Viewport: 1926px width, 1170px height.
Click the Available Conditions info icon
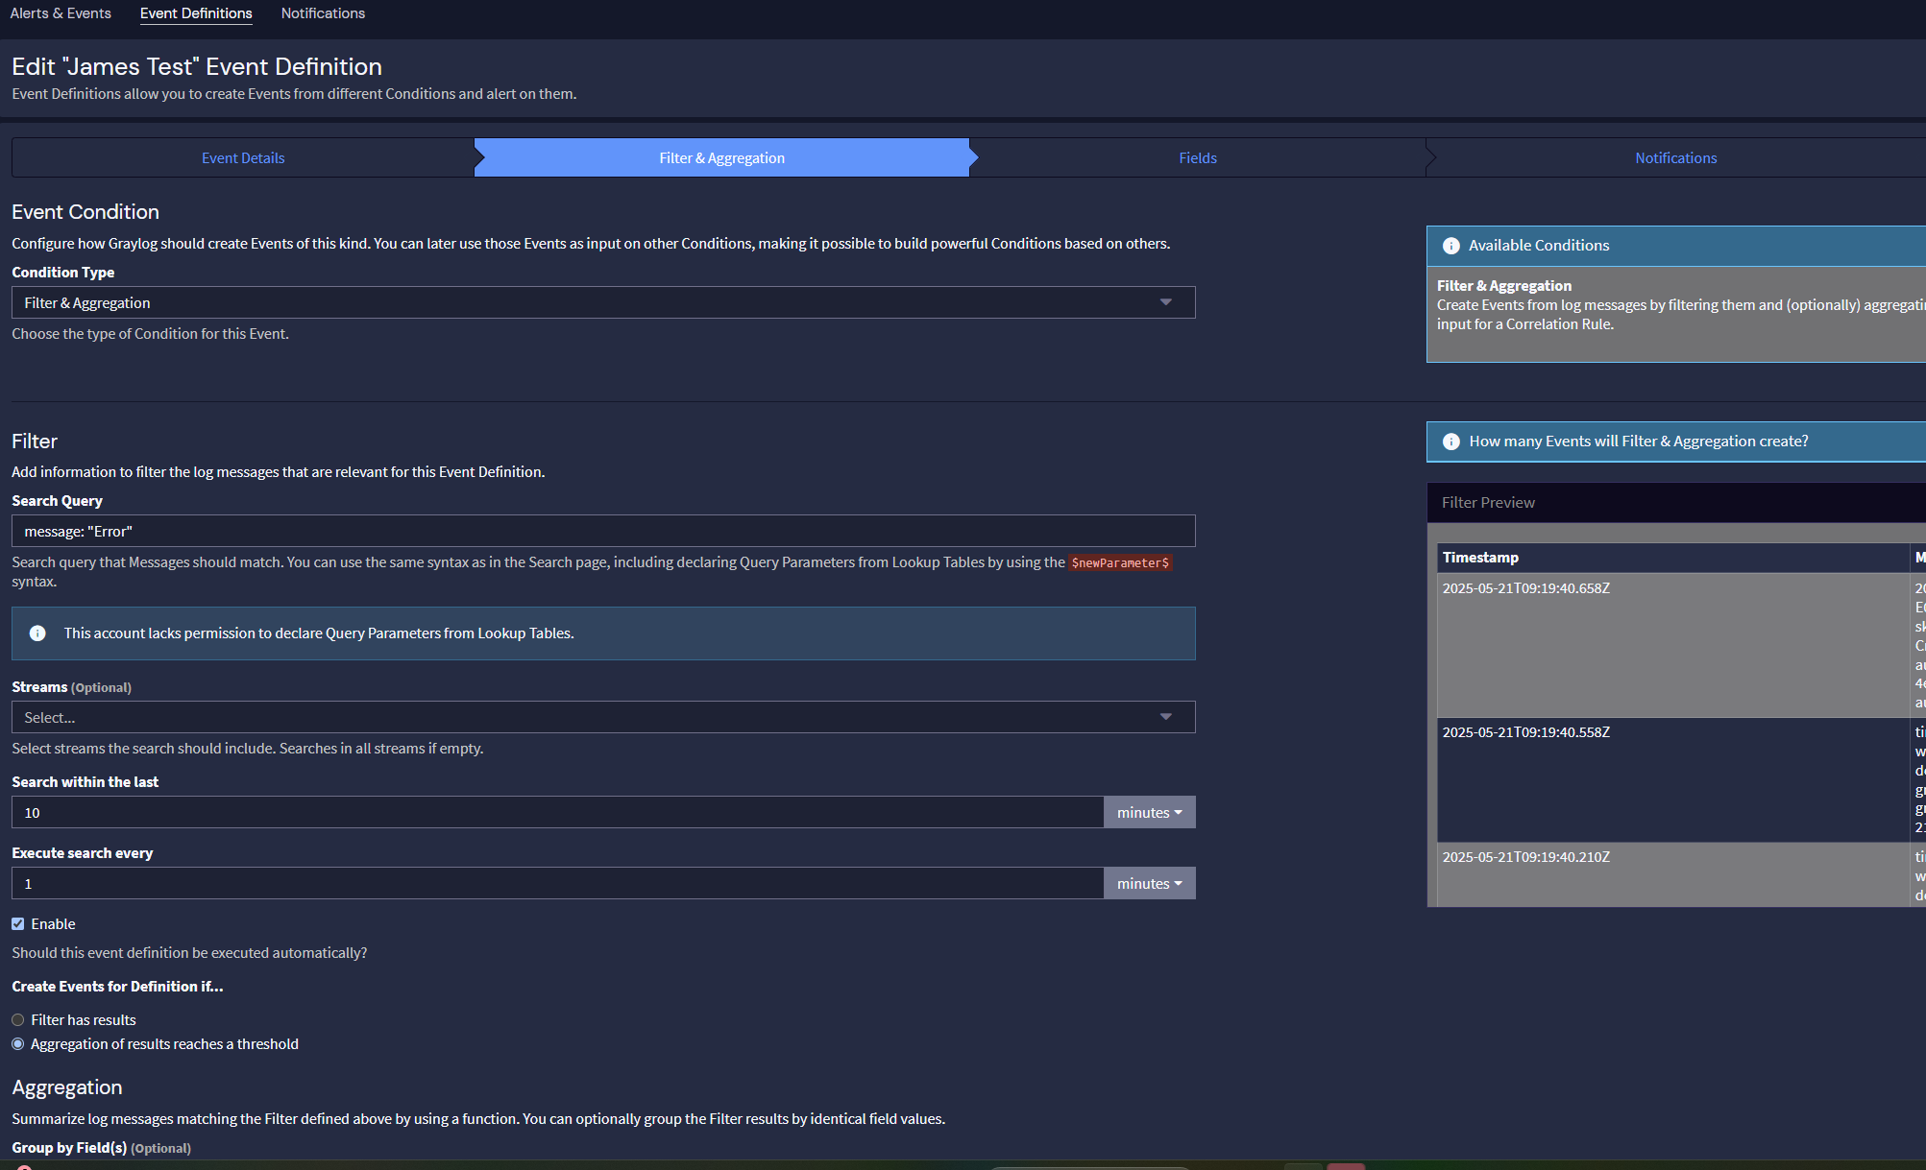pyautogui.click(x=1451, y=246)
